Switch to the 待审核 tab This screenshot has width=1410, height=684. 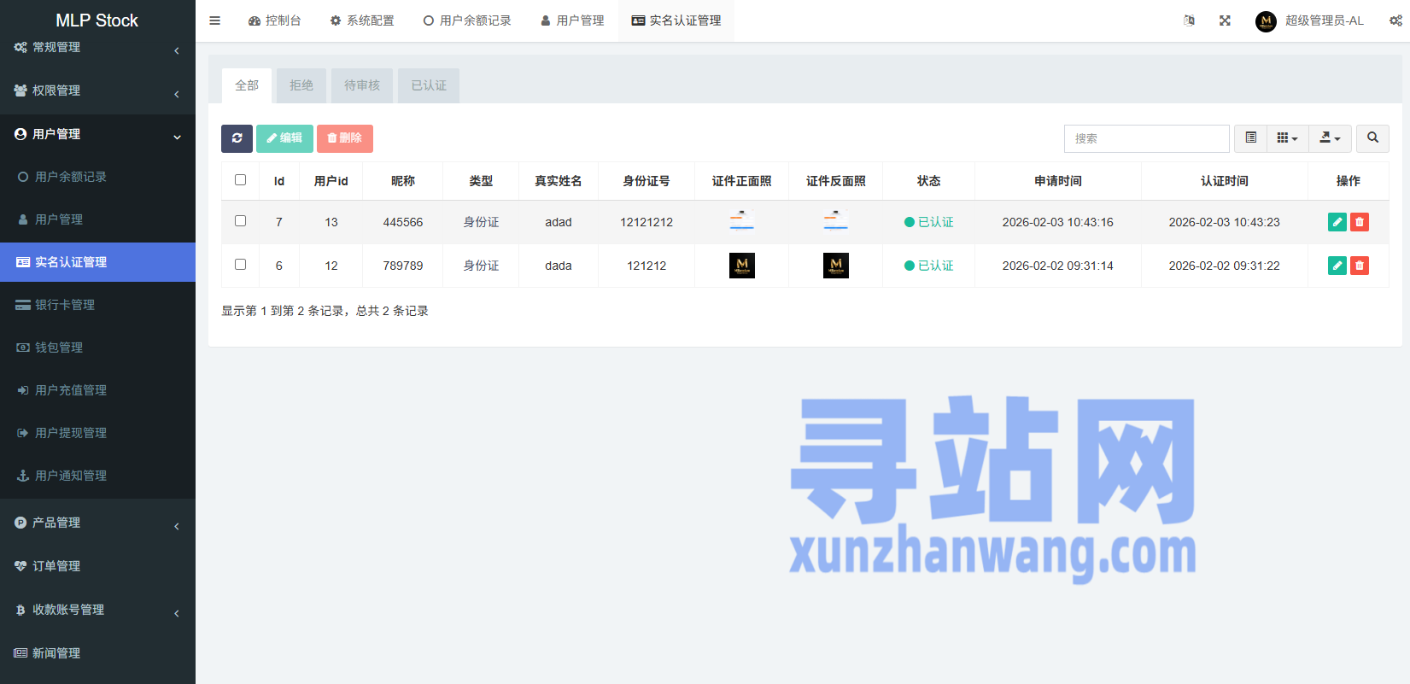[x=362, y=85]
